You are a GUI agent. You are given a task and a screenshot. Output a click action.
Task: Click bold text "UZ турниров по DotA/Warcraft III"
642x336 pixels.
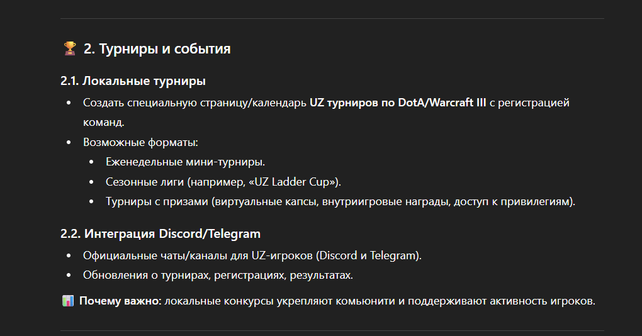coord(398,103)
